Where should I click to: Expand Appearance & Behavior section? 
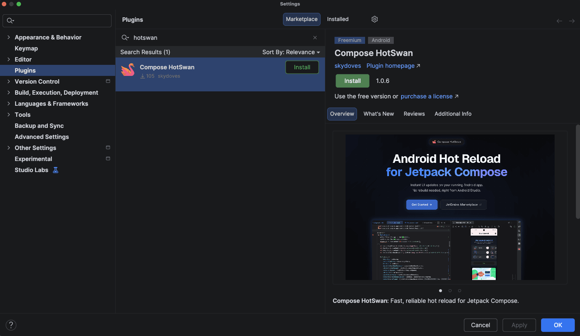(x=8, y=37)
